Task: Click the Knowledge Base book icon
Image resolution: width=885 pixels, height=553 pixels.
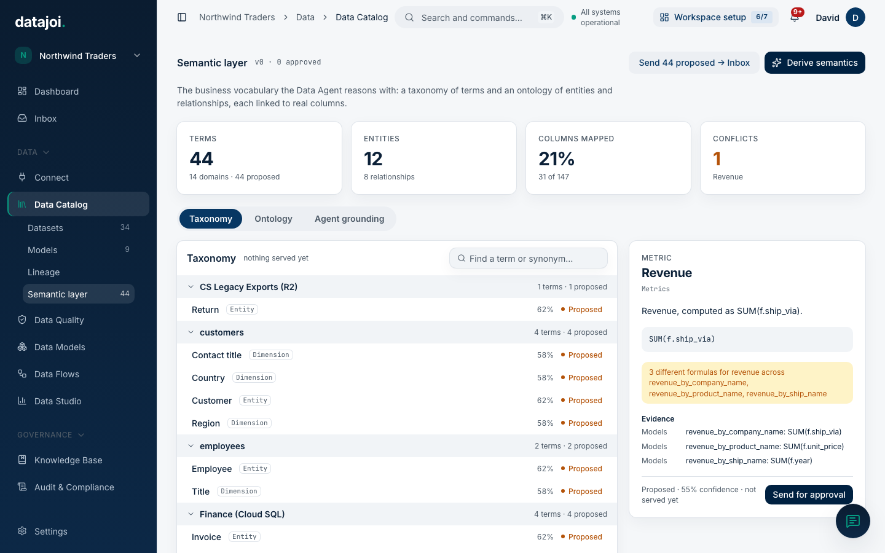Action: pyautogui.click(x=22, y=460)
